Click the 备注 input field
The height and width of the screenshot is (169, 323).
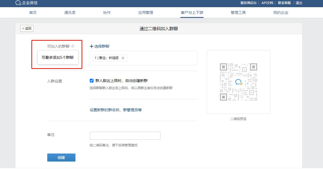(x=125, y=135)
